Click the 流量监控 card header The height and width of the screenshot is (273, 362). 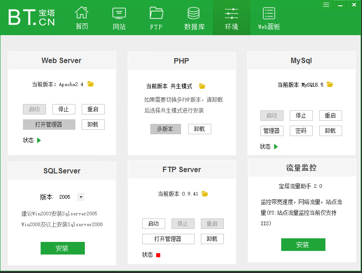click(302, 168)
